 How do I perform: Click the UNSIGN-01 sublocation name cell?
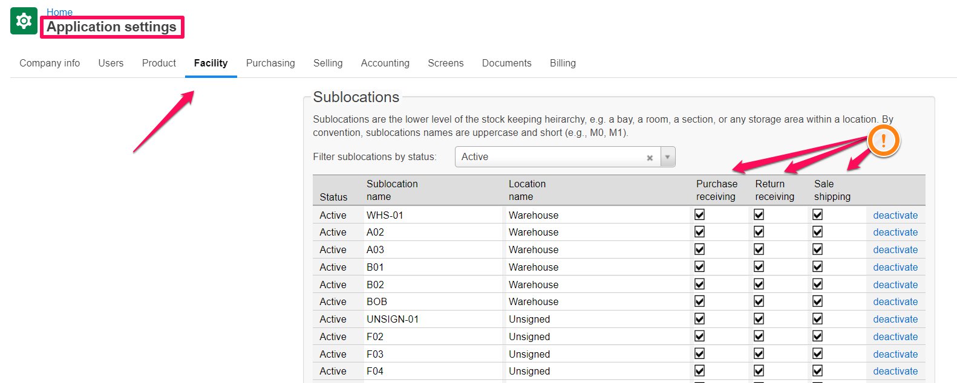tap(432, 319)
